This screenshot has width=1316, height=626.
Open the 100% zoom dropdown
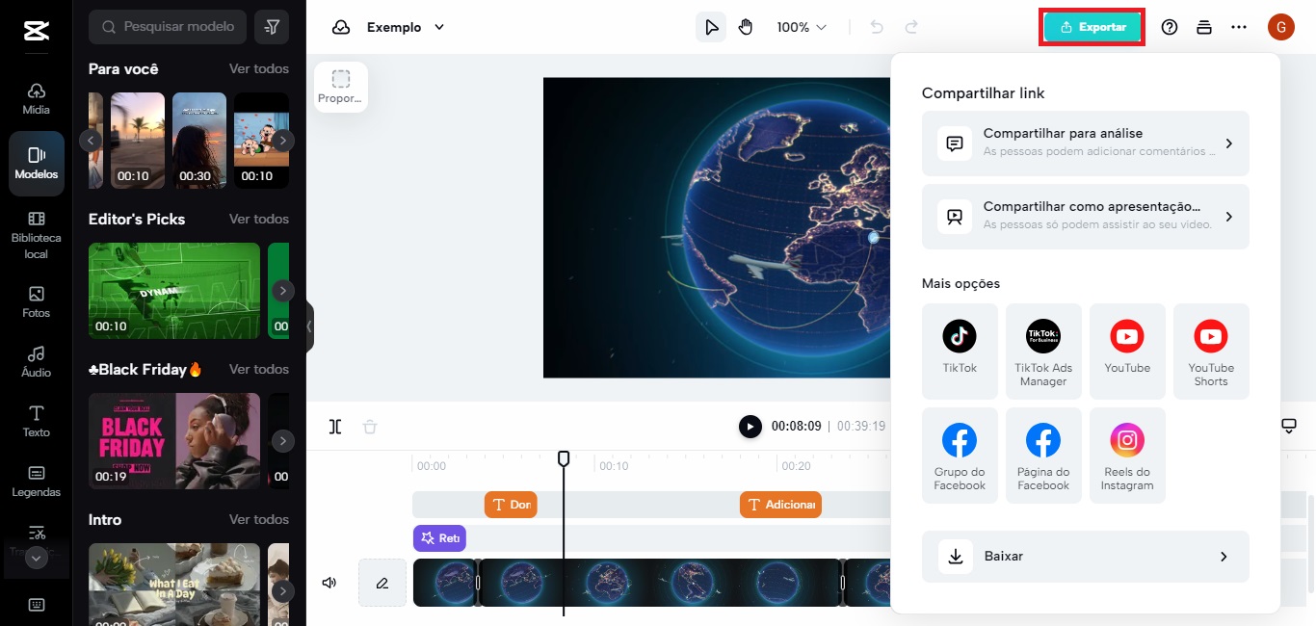coord(802,27)
